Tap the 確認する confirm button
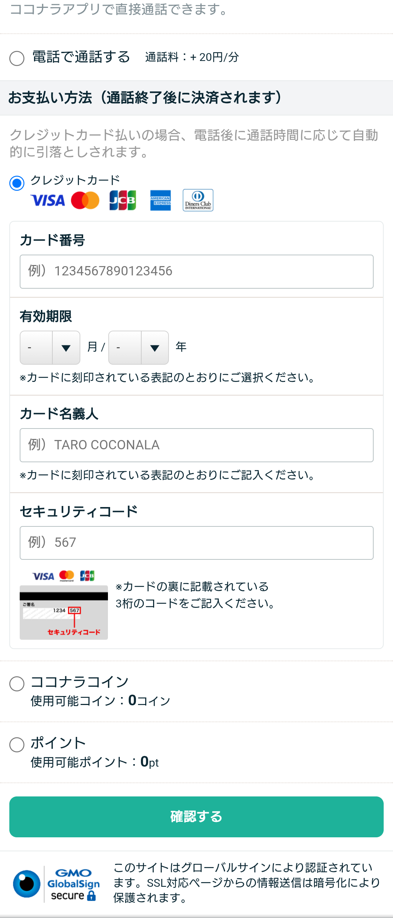This screenshot has height=918, width=393. point(196,817)
